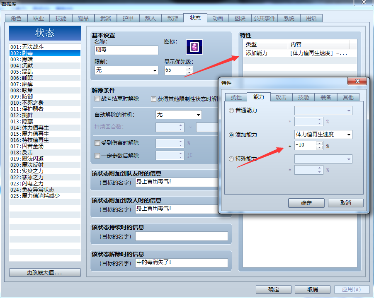Viewport: 374px width, 298px height.
Task: Select state 006:睡眠 in list
Action: tap(45, 78)
